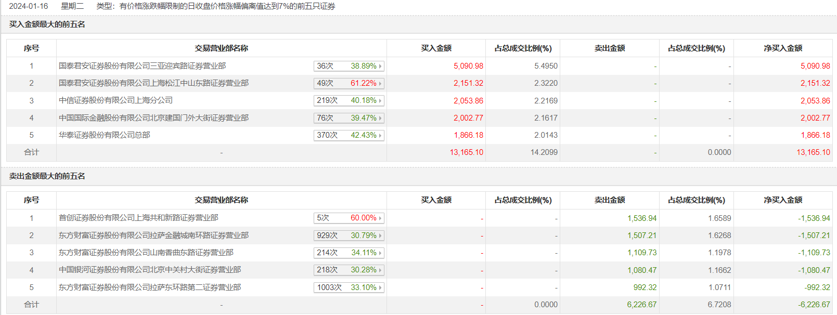Open 东方财富拉萨金融城南环路证券营业部 link

click(153, 235)
